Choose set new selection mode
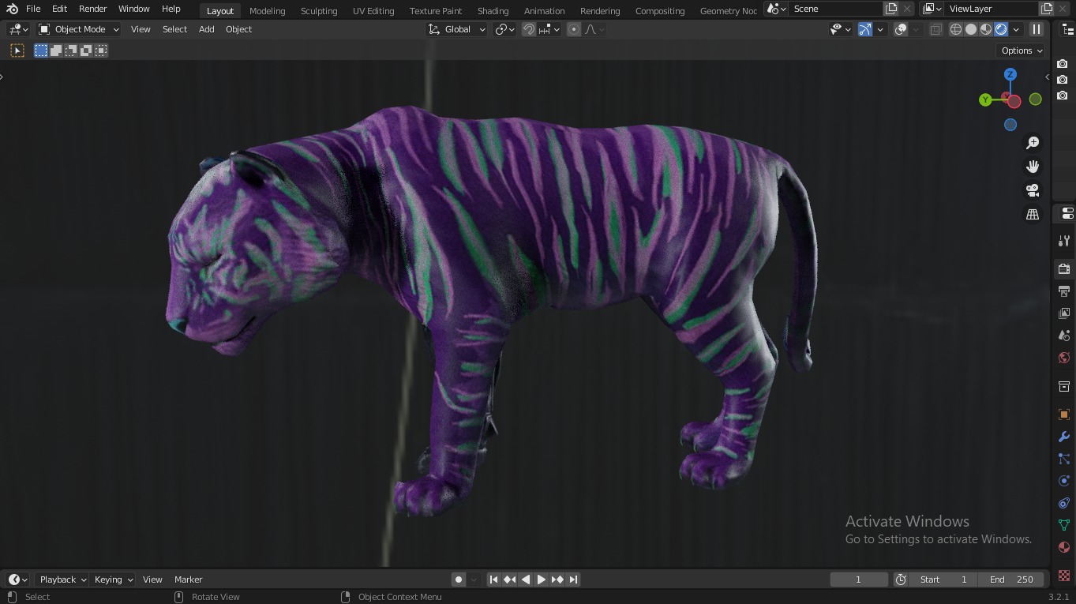 pos(41,51)
